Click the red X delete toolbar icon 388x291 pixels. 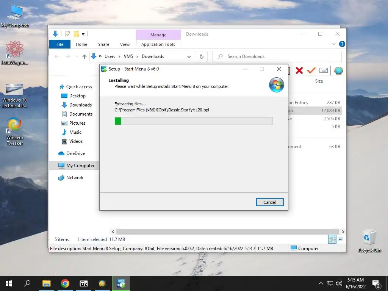tap(299, 70)
